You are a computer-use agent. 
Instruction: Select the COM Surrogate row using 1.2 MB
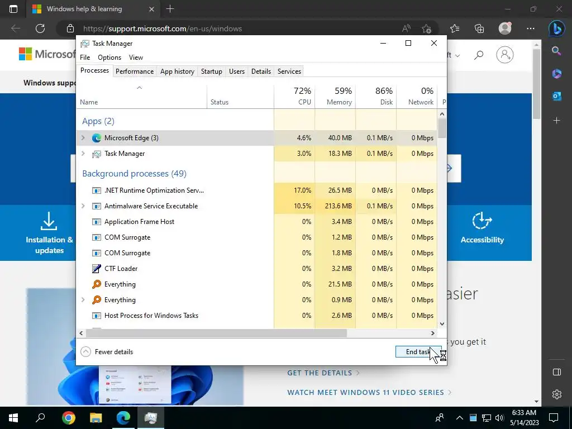click(257, 237)
